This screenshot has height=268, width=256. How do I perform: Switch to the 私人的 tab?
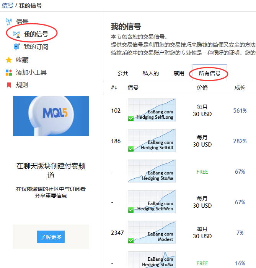tap(151, 73)
